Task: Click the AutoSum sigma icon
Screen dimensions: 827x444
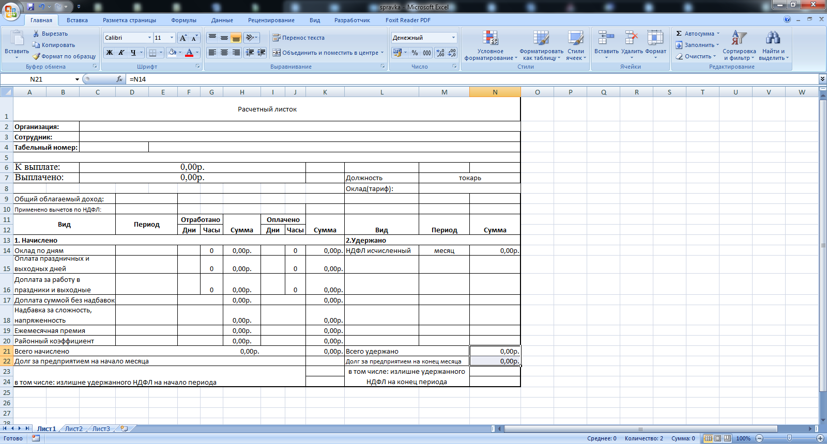Action: [679, 34]
